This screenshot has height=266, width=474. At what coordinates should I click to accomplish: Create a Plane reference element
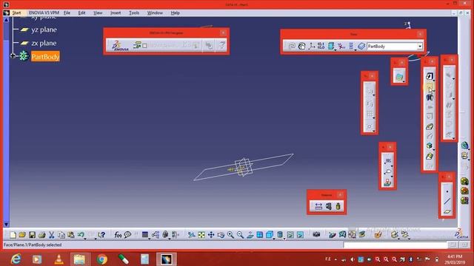447,212
